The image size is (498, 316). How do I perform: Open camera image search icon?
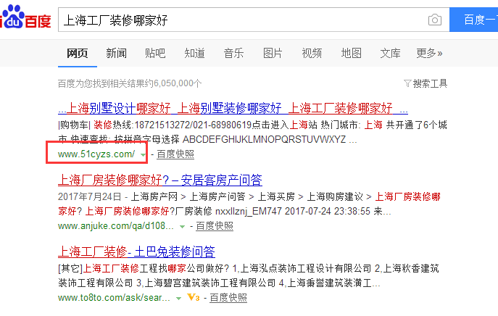pos(435,20)
